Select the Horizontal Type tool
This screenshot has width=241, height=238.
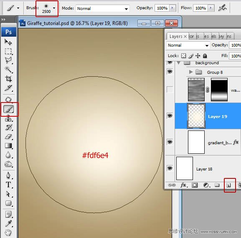(8, 185)
